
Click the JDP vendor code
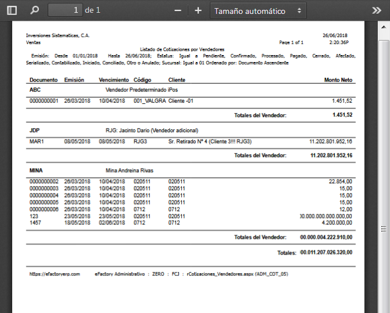click(35, 130)
